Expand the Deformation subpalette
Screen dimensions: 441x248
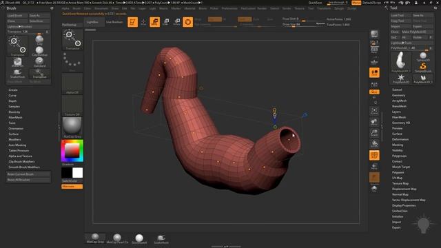tap(400, 139)
